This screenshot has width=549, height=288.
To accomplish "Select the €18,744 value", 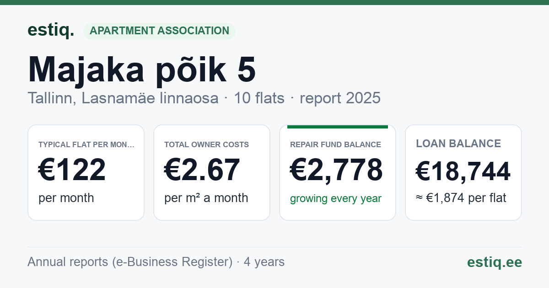I will pos(463,172).
